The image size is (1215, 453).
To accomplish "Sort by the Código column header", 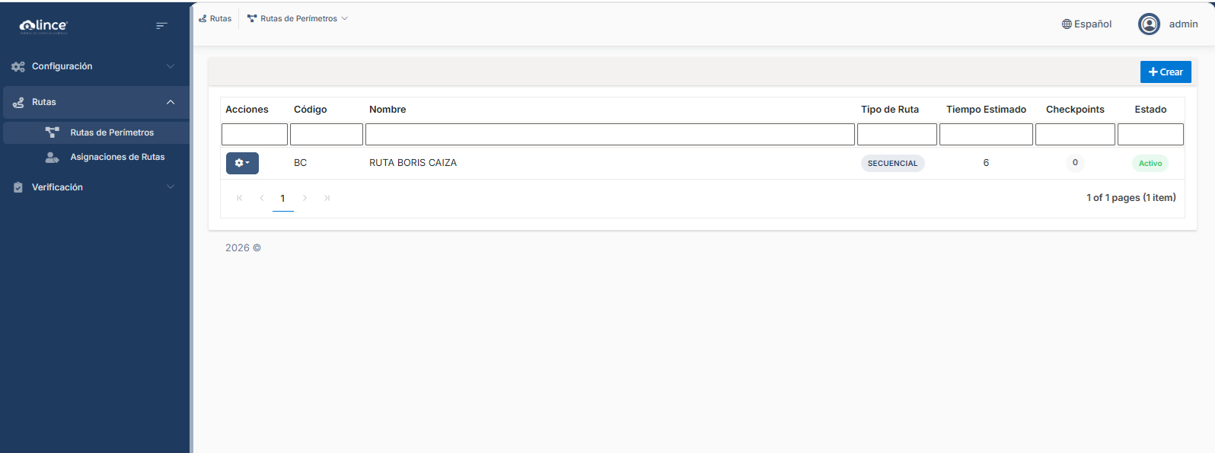I will click(x=311, y=110).
